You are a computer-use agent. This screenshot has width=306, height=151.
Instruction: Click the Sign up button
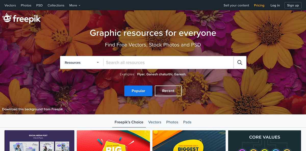pyautogui.click(x=293, y=5)
